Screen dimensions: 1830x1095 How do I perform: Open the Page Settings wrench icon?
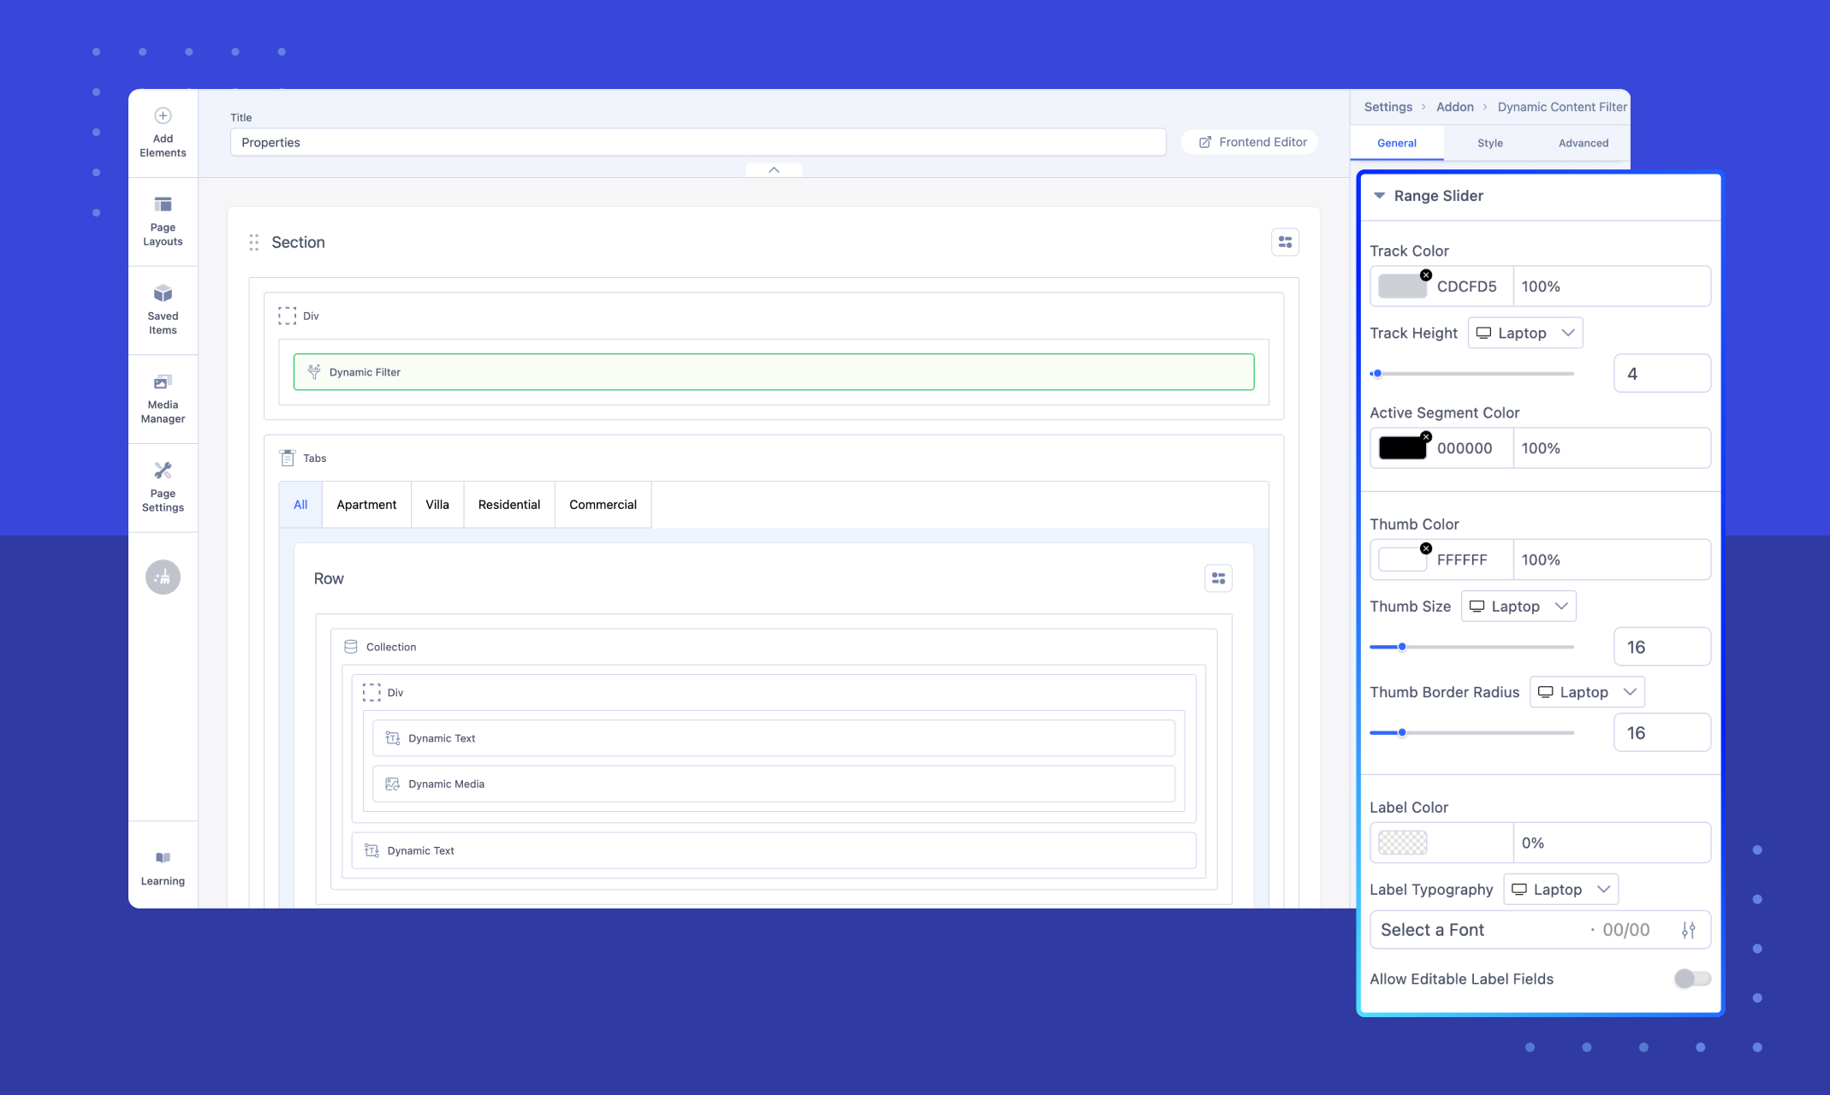163,471
